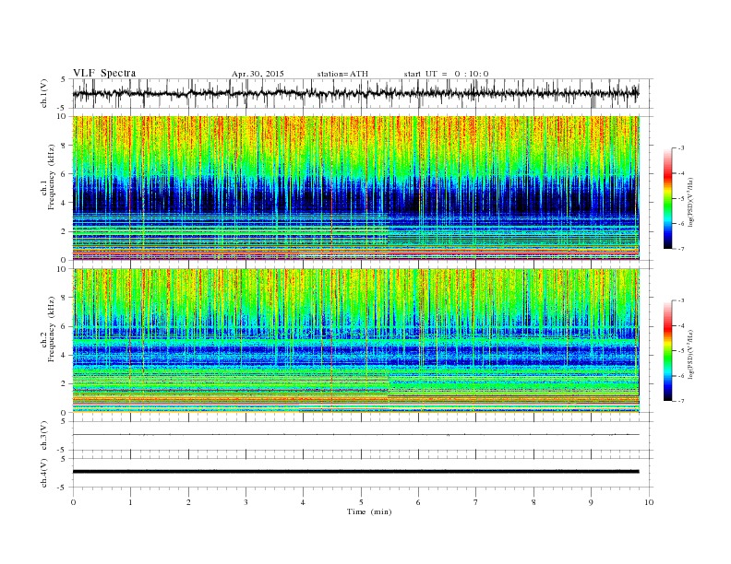Click the "ch.3(V)" axis label
Screen dimensions: 731x564
44,436
